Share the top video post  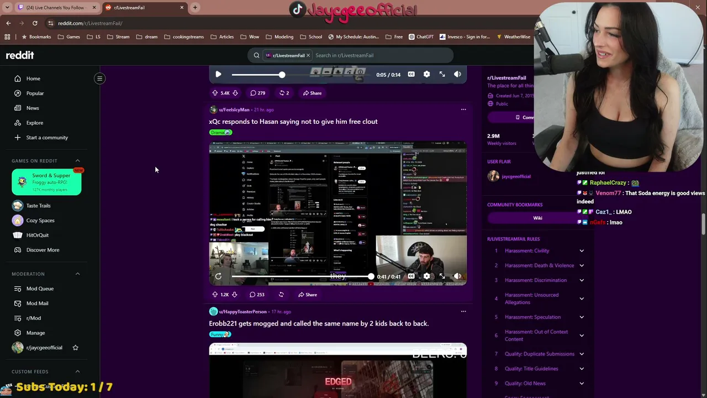312,93
